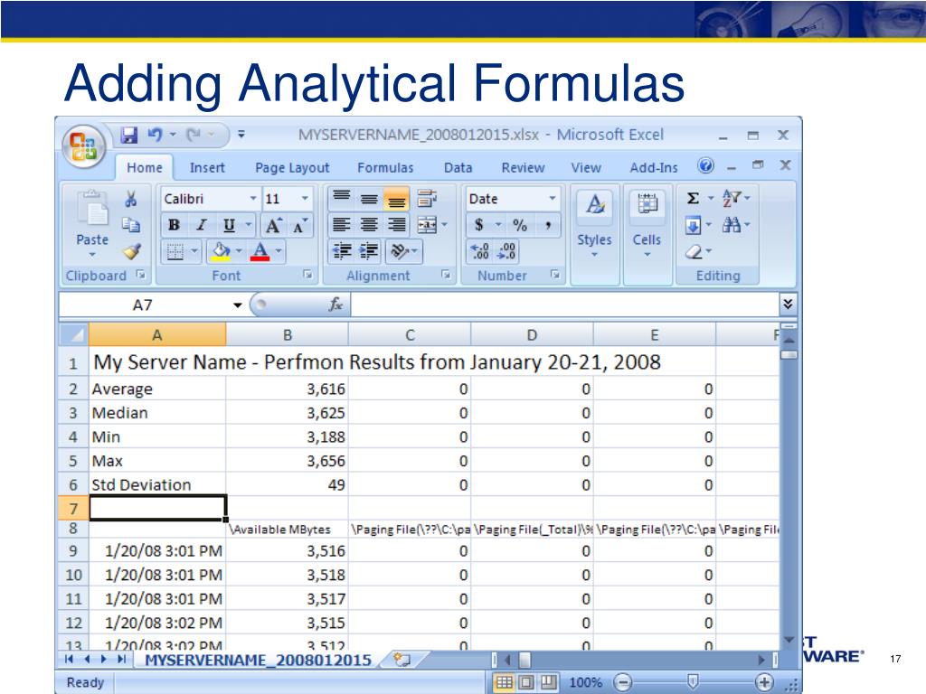Image resolution: width=926 pixels, height=694 pixels.
Task: Open the Calibri font name dropdown
Action: tap(253, 198)
